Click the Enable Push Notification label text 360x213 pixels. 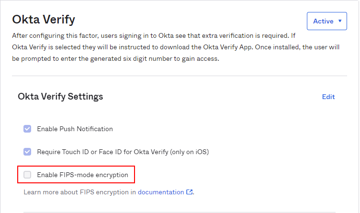[x=75, y=129]
